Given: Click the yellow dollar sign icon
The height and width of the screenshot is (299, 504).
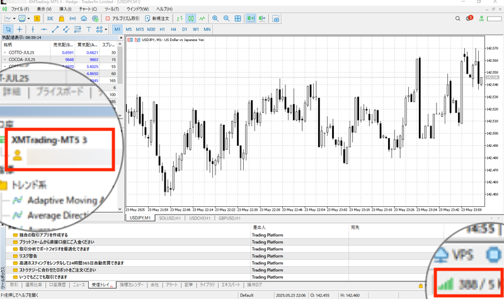Looking at the screenshot, I should click(37, 19).
